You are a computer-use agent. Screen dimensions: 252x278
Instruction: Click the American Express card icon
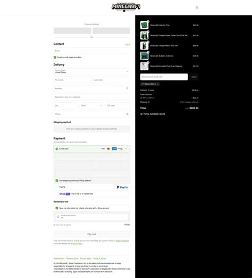pos(114,149)
